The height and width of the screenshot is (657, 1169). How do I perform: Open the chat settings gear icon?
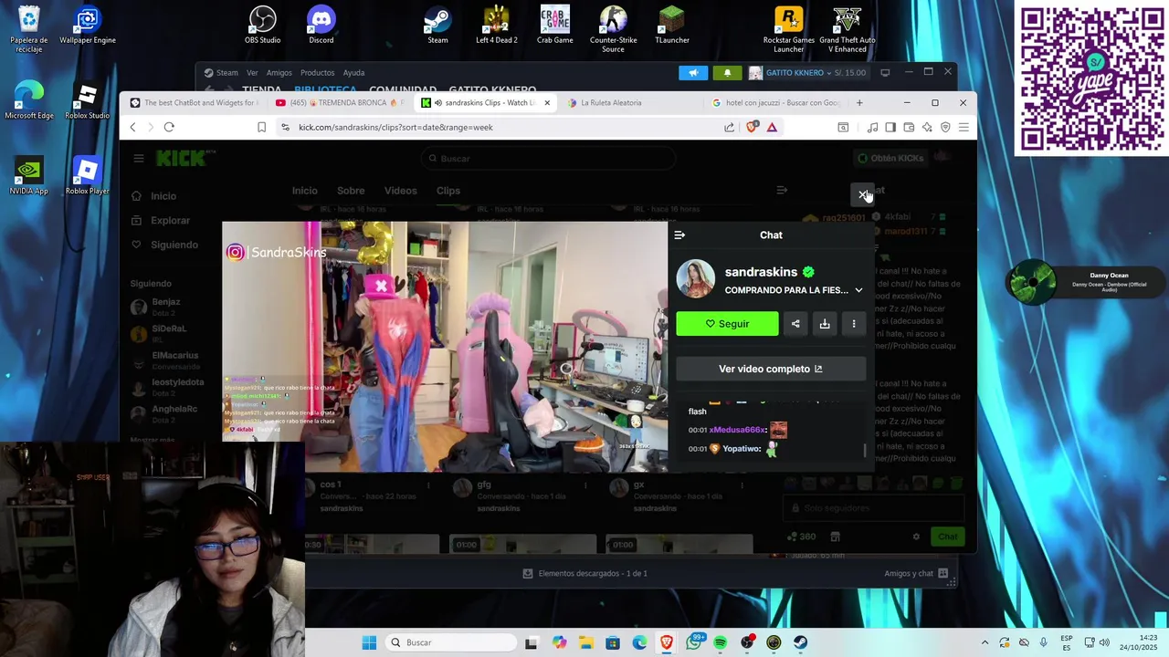click(916, 537)
